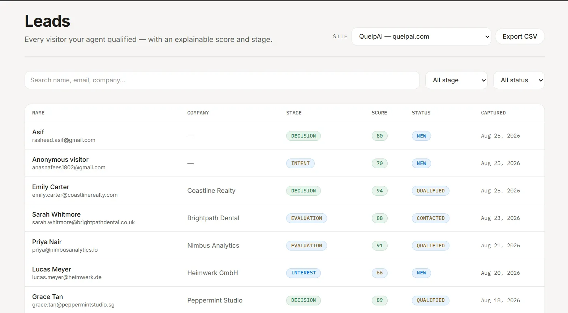This screenshot has height=313, width=568.
Task: Click the score 66 badge
Action: click(380, 273)
